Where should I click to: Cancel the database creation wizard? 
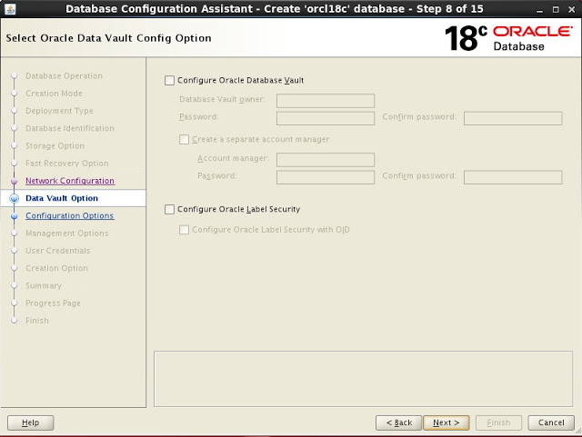[x=551, y=422]
